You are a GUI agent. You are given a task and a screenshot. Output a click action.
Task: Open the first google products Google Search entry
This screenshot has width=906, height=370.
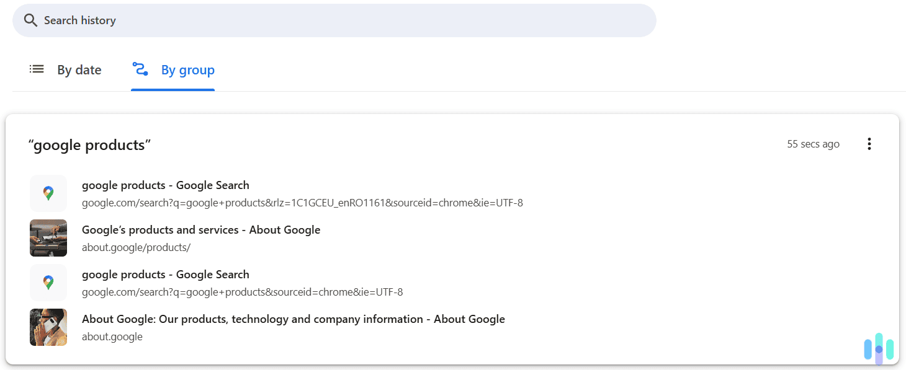[x=165, y=185]
